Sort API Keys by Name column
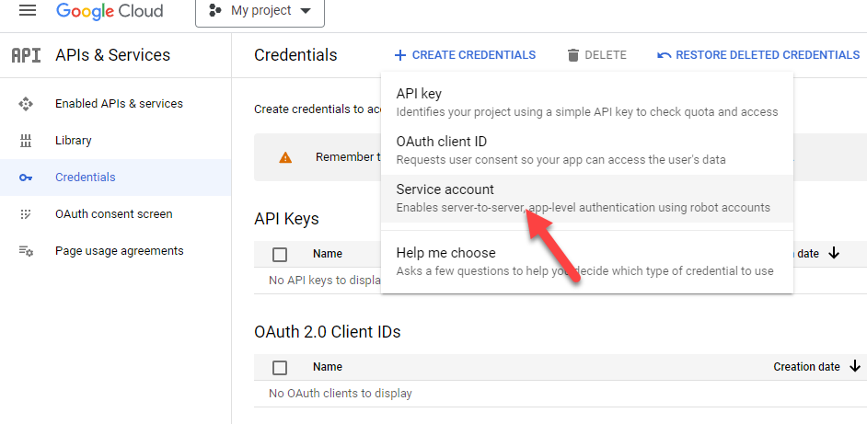The image size is (867, 424). [328, 254]
